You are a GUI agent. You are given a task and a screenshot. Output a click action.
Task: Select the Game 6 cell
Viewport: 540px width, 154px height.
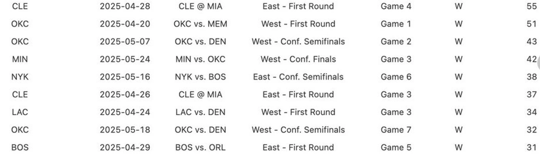click(396, 77)
